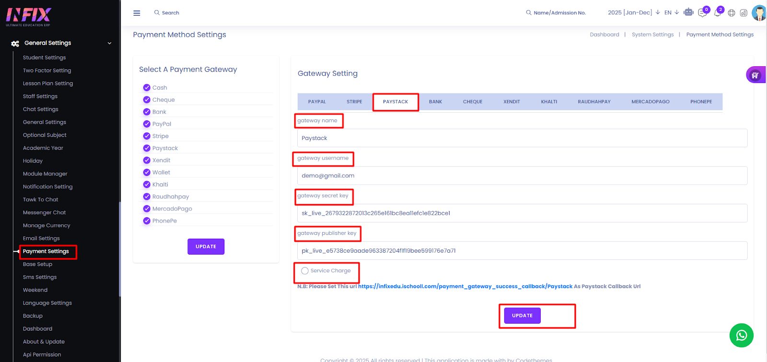Open Module Manager in sidebar
767x362 pixels.
(x=45, y=174)
